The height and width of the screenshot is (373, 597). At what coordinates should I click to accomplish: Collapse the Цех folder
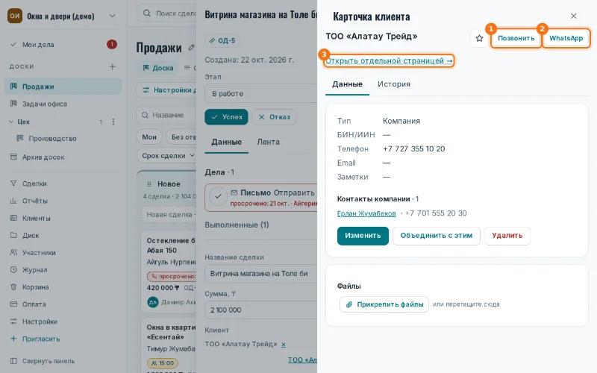(x=11, y=122)
